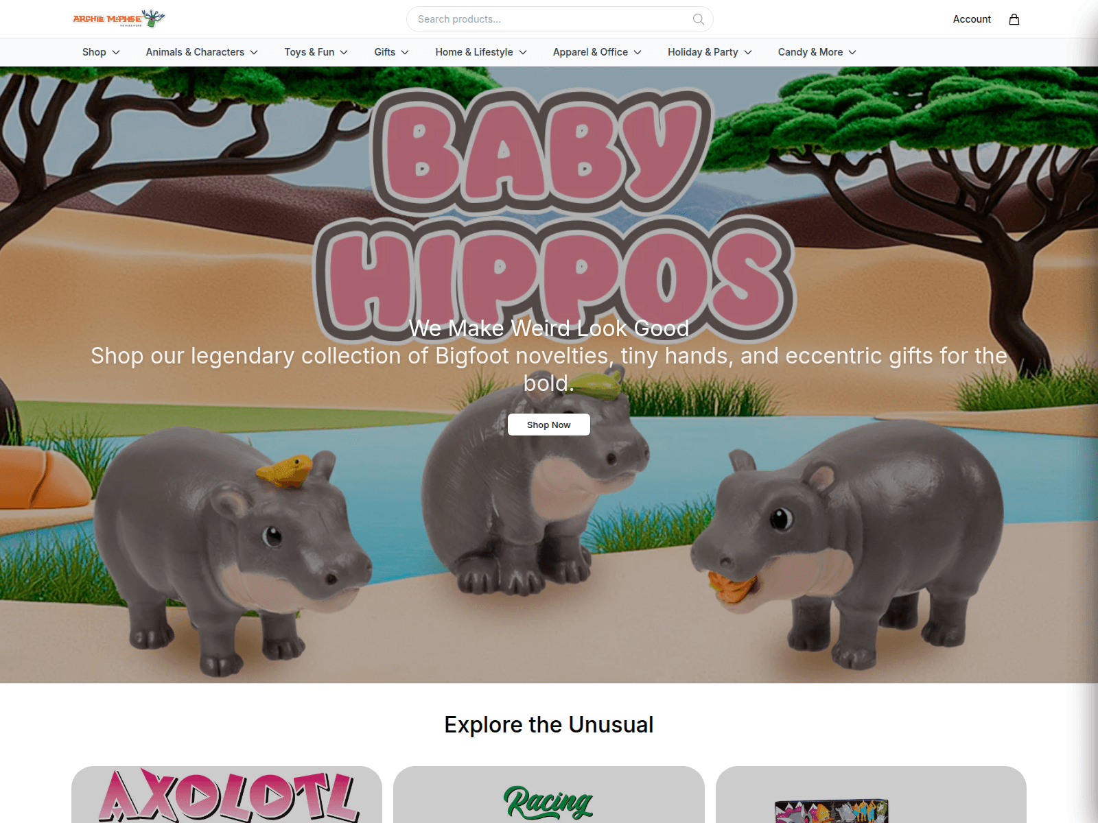
Task: Open the shopping bag cart icon
Action: pos(1014,19)
